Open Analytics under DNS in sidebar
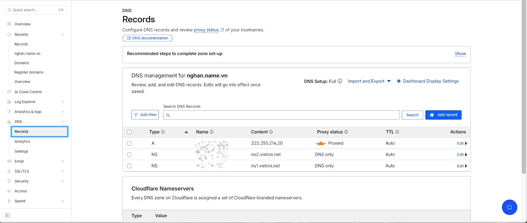The image size is (527, 223). [x=22, y=142]
